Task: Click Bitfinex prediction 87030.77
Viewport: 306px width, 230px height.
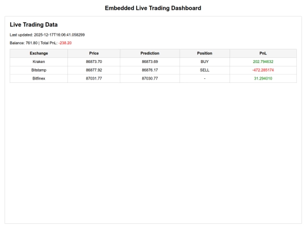Action: click(x=150, y=78)
